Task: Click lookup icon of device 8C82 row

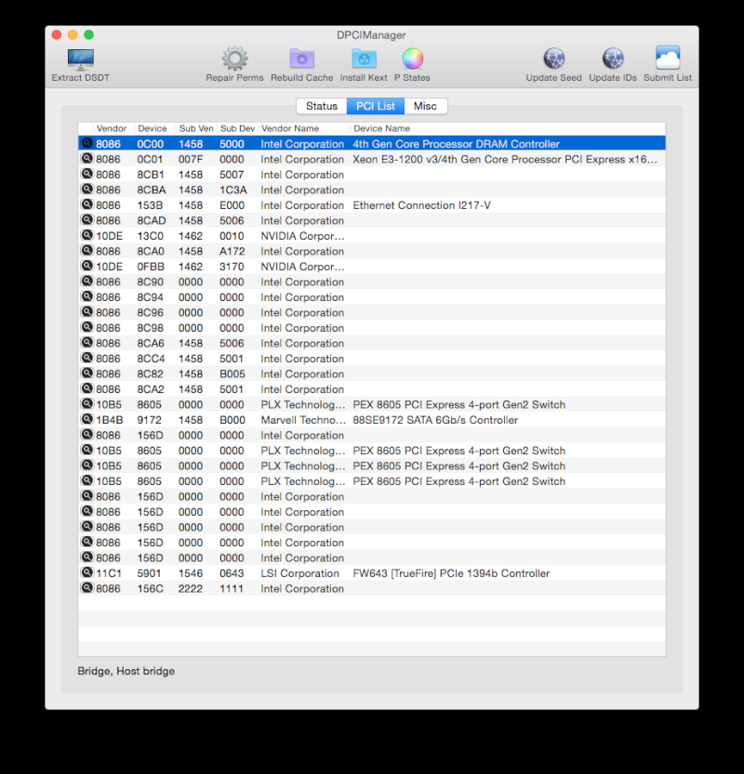Action: [x=86, y=373]
